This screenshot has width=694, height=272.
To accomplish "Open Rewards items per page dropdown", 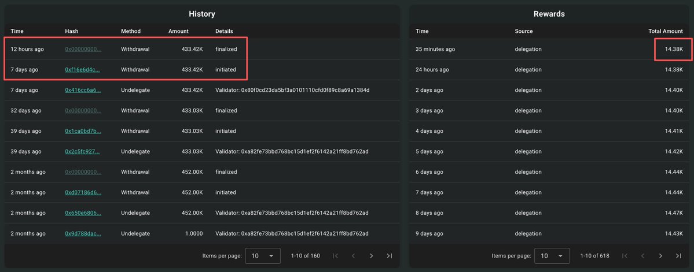I will [552, 256].
